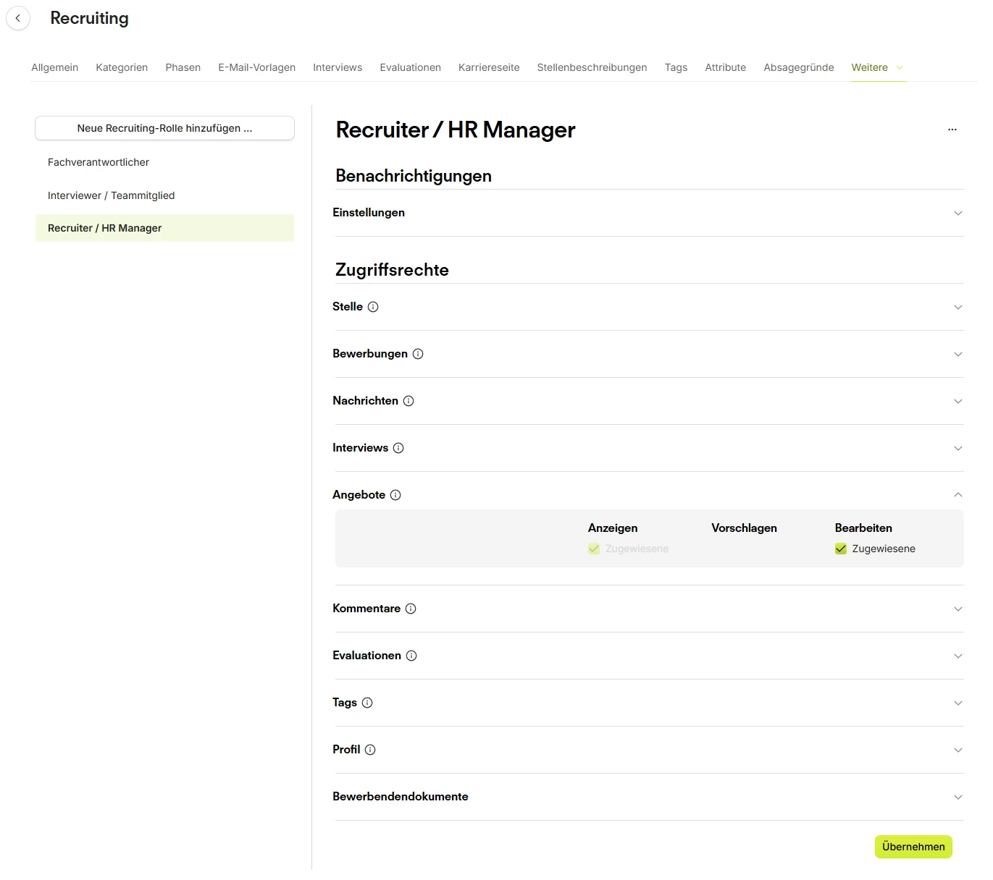Expand the Bewerbendendokumente section
Screen dimensions: 993x880
(x=958, y=797)
